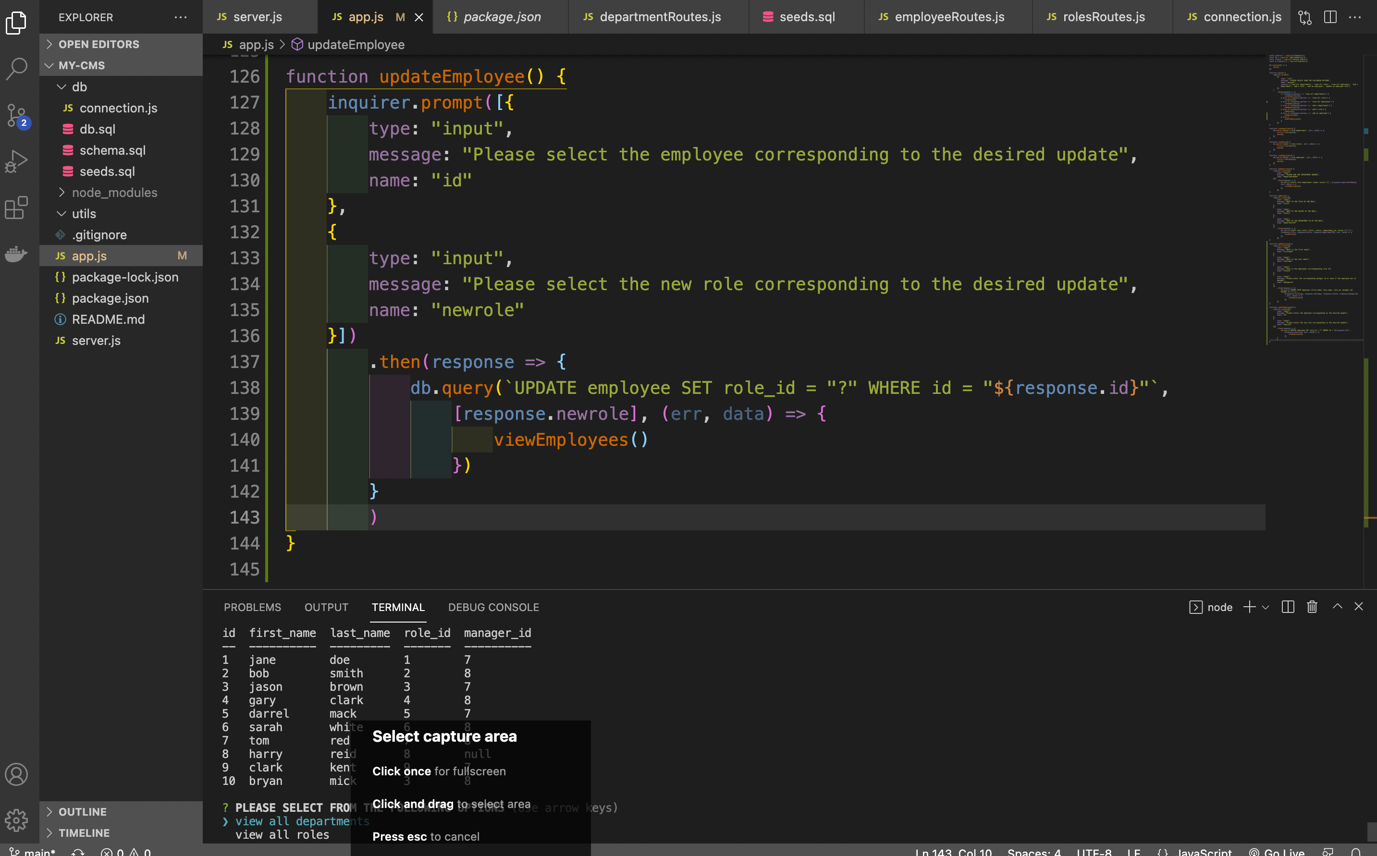Kill the terminal with the trash icon
This screenshot has height=856, width=1377.
(1312, 607)
